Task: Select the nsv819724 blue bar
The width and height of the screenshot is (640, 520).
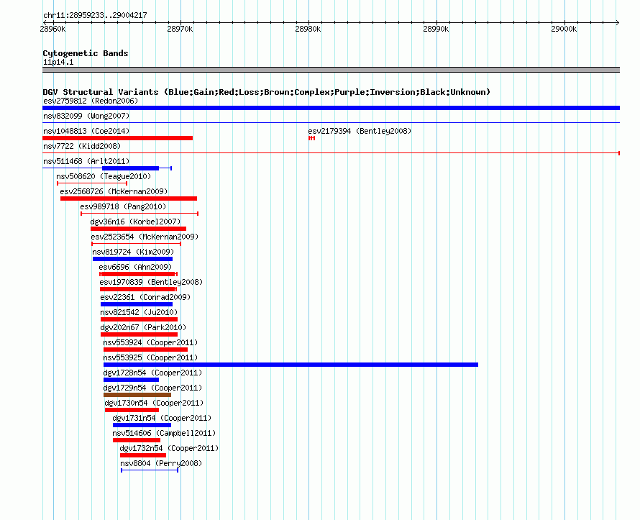Action: tap(132, 259)
